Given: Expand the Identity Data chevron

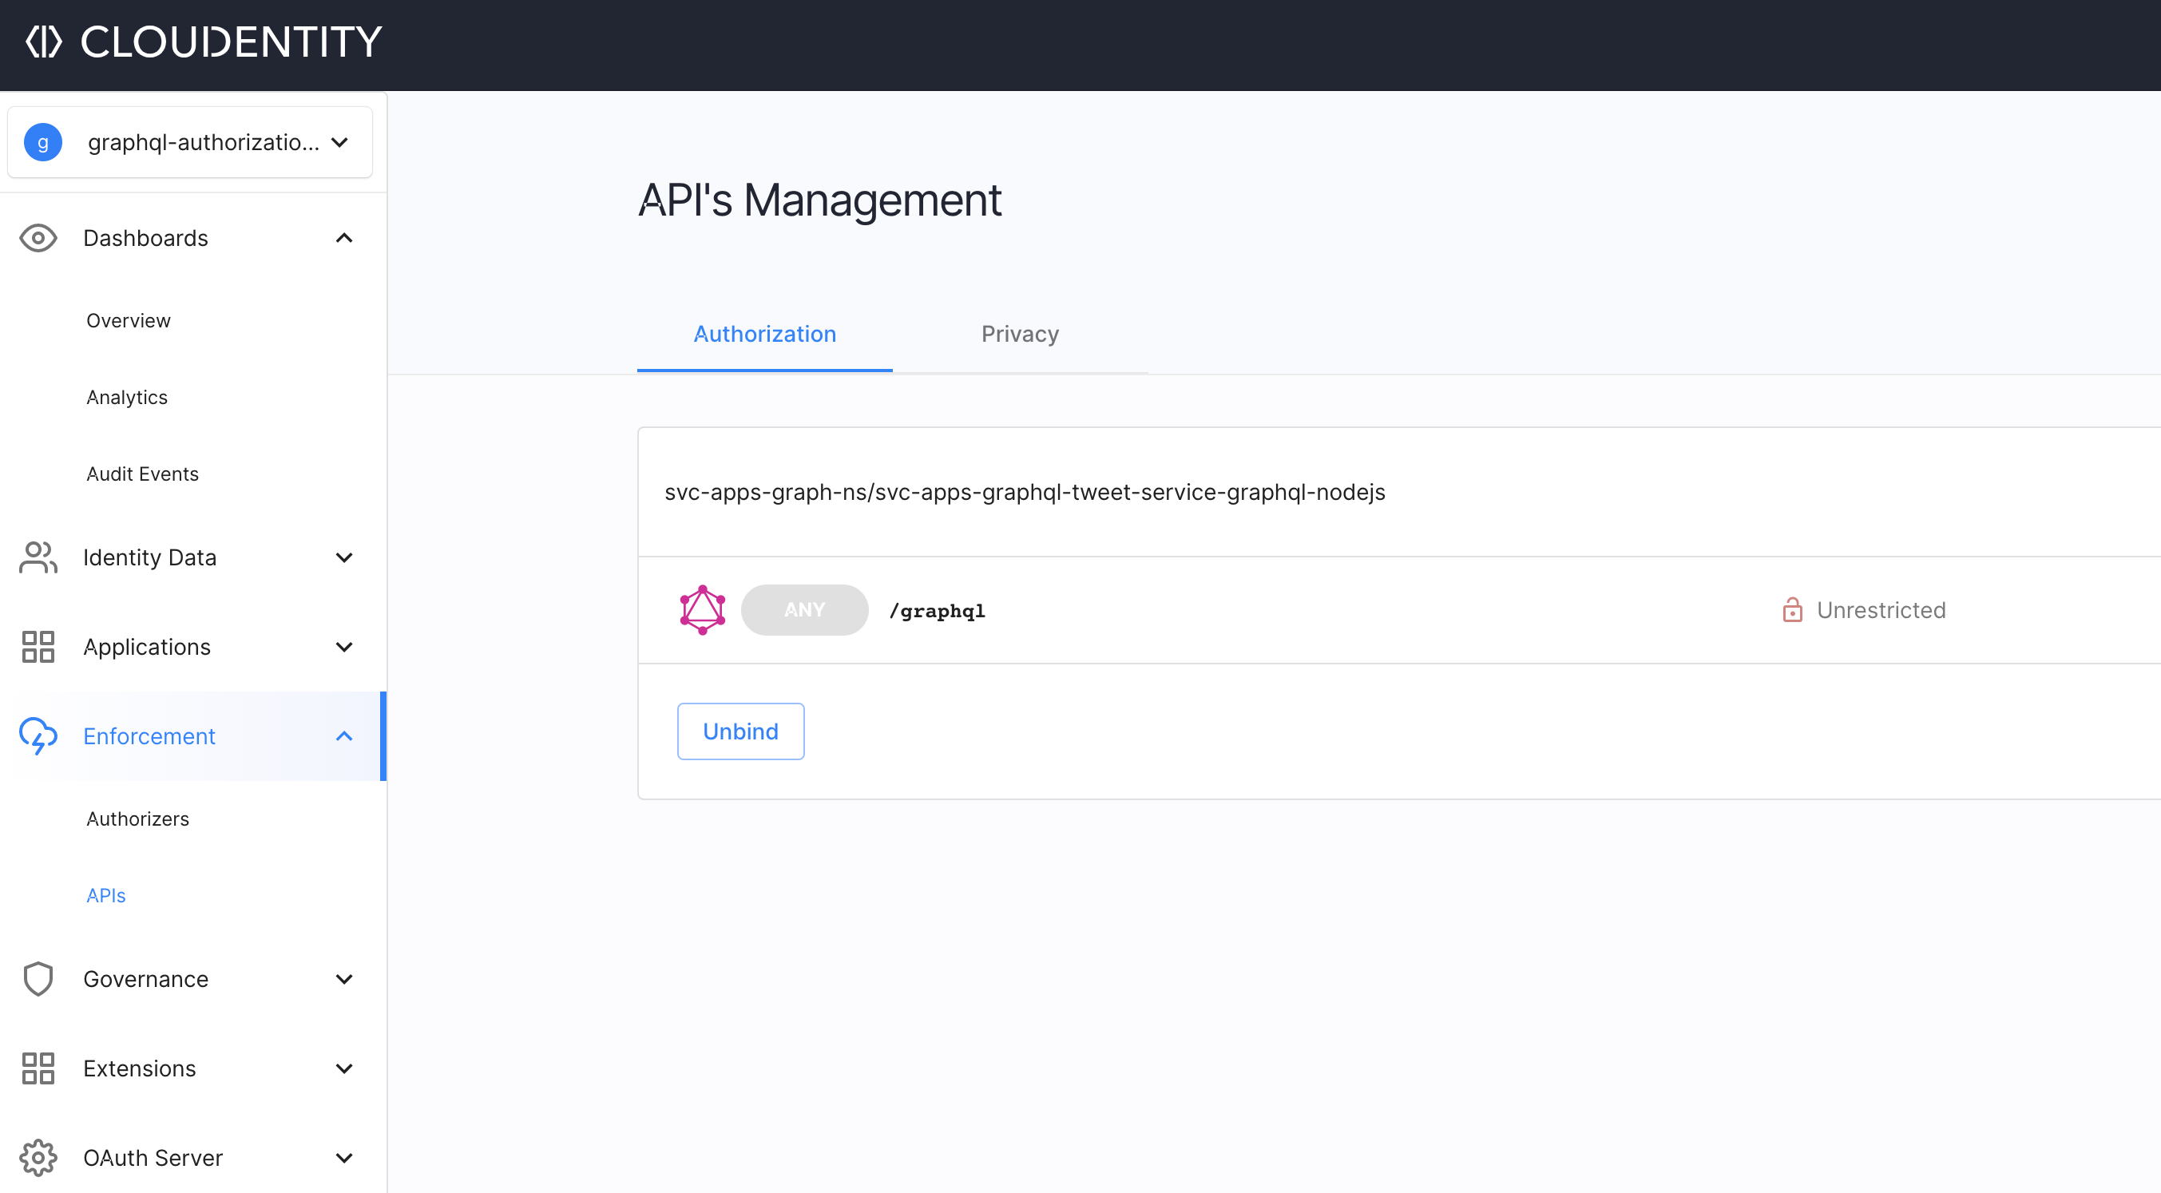Looking at the screenshot, I should click(x=344, y=557).
